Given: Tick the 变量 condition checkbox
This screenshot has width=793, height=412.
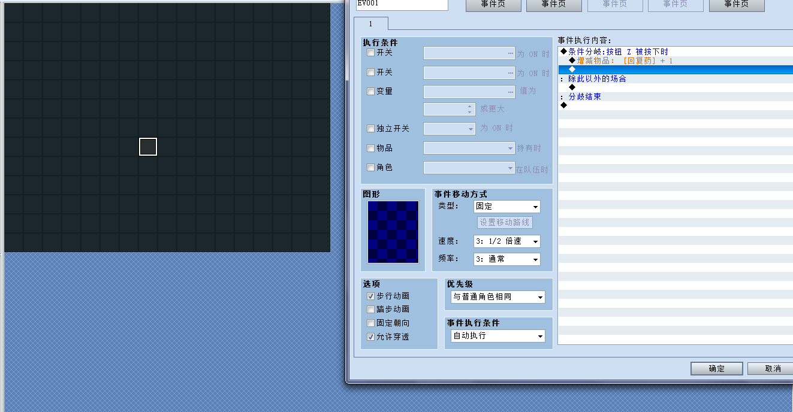Looking at the screenshot, I should click(370, 92).
